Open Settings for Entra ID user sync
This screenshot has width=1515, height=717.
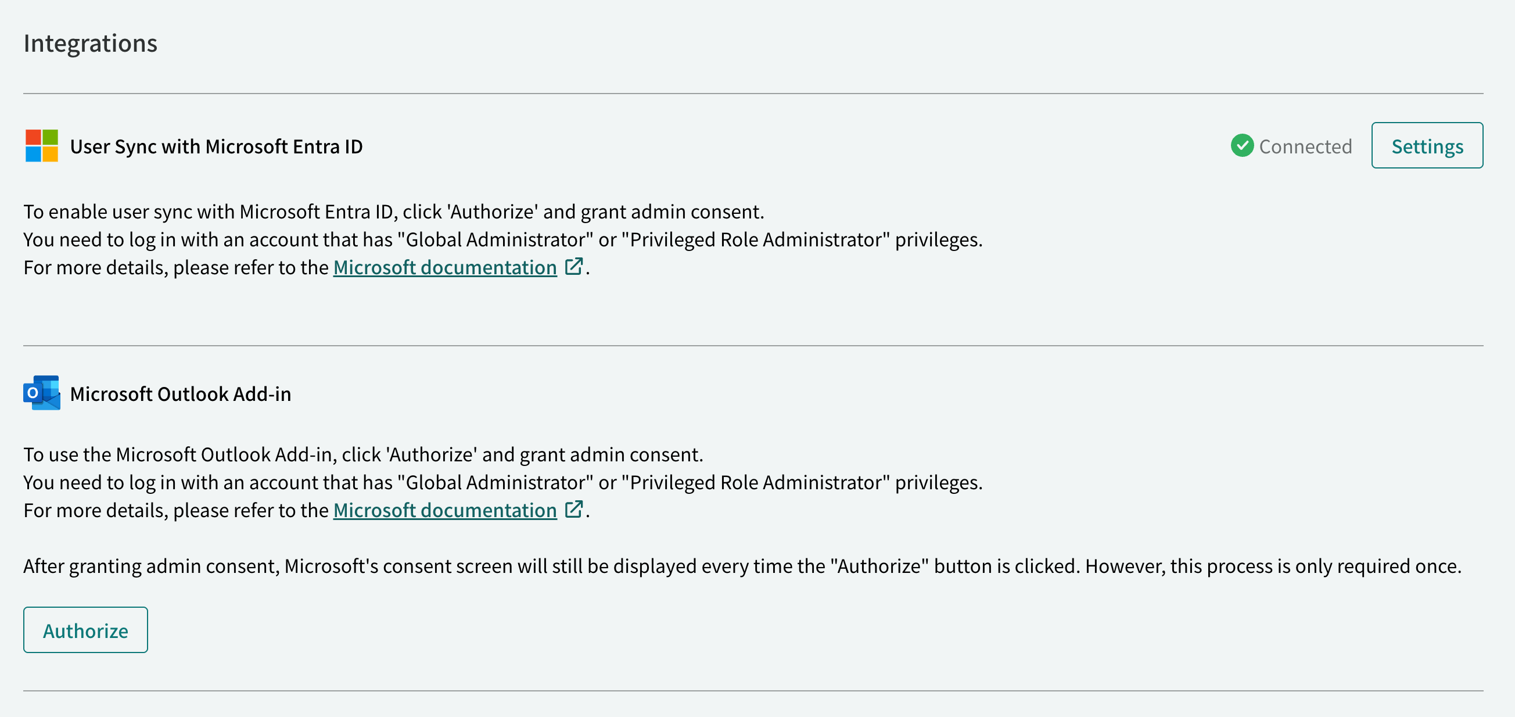coord(1427,146)
